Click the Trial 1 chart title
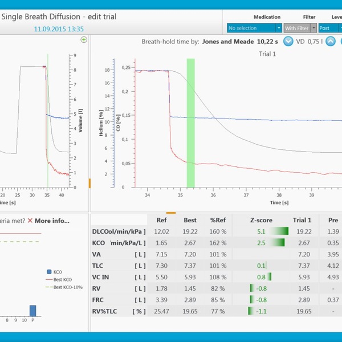342x342 pixels. 267,54
